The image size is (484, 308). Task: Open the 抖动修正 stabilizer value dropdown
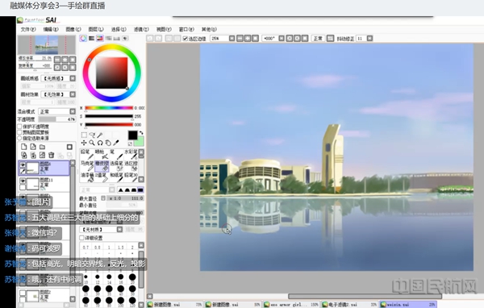pos(369,39)
